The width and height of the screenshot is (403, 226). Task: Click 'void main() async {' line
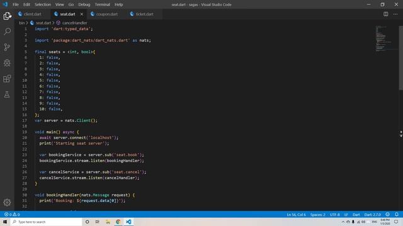(57, 132)
